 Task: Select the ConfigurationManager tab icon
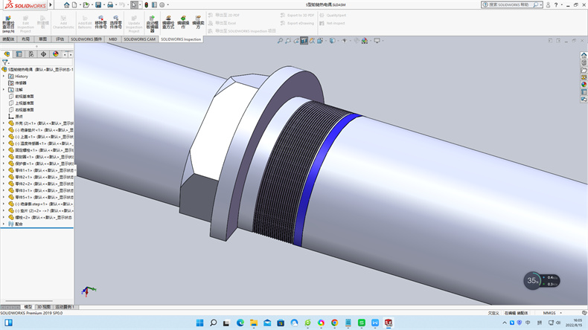point(31,54)
